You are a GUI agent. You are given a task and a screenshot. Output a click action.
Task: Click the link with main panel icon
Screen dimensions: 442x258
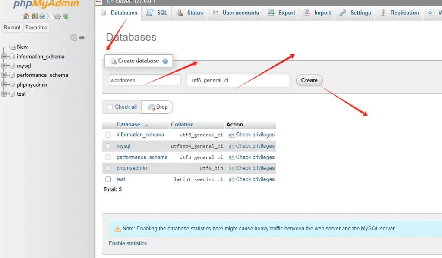coord(82,38)
